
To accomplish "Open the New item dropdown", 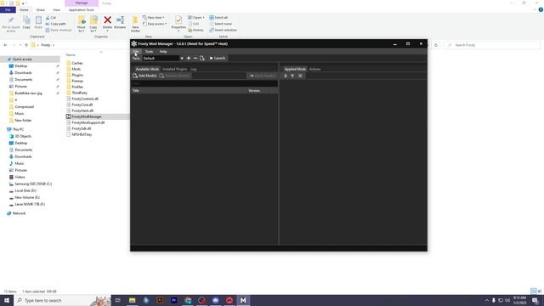I will [154, 17].
